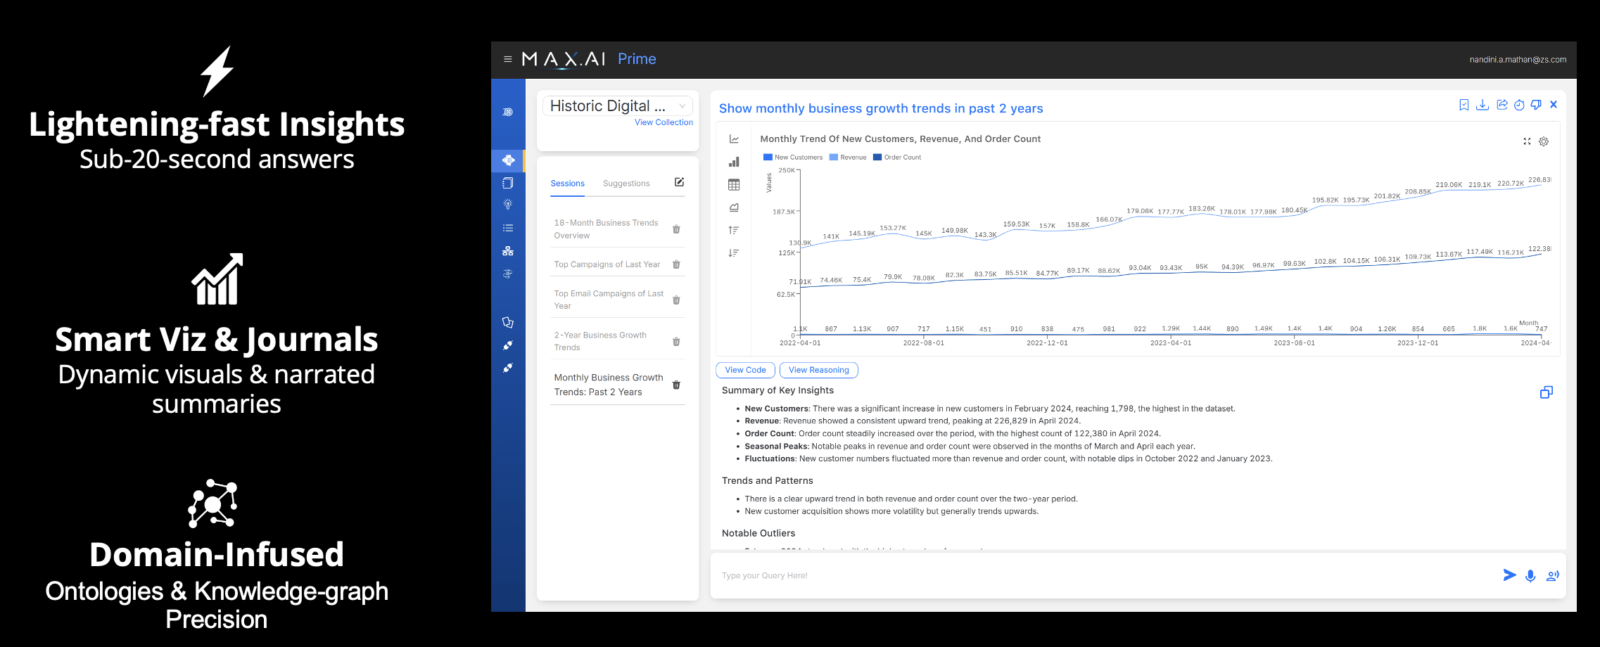Show the data as a table
1600x647 pixels.
(734, 185)
